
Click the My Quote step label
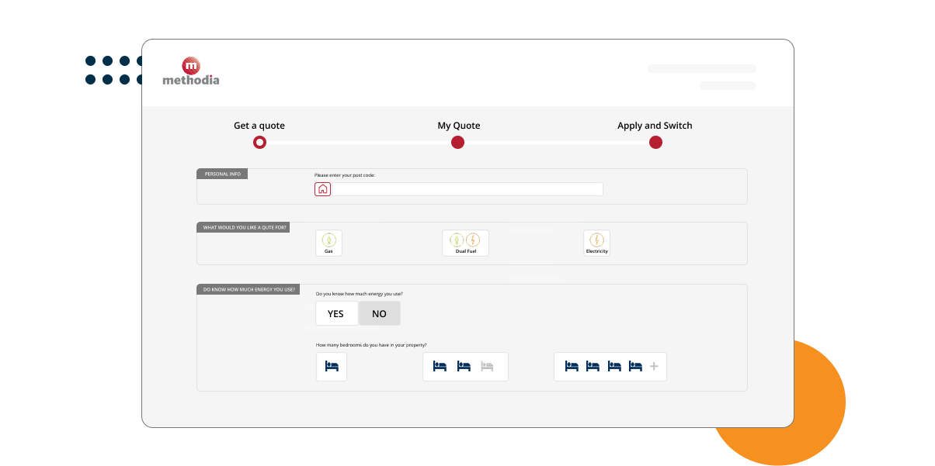(x=457, y=125)
